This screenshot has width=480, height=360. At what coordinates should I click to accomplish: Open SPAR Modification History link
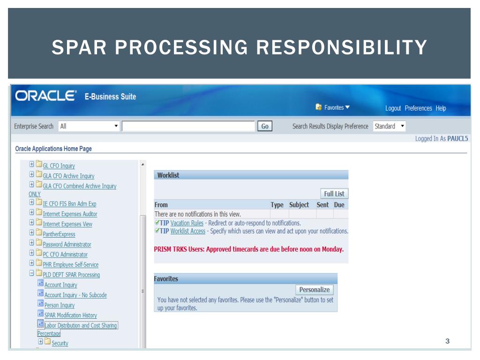tap(70, 315)
